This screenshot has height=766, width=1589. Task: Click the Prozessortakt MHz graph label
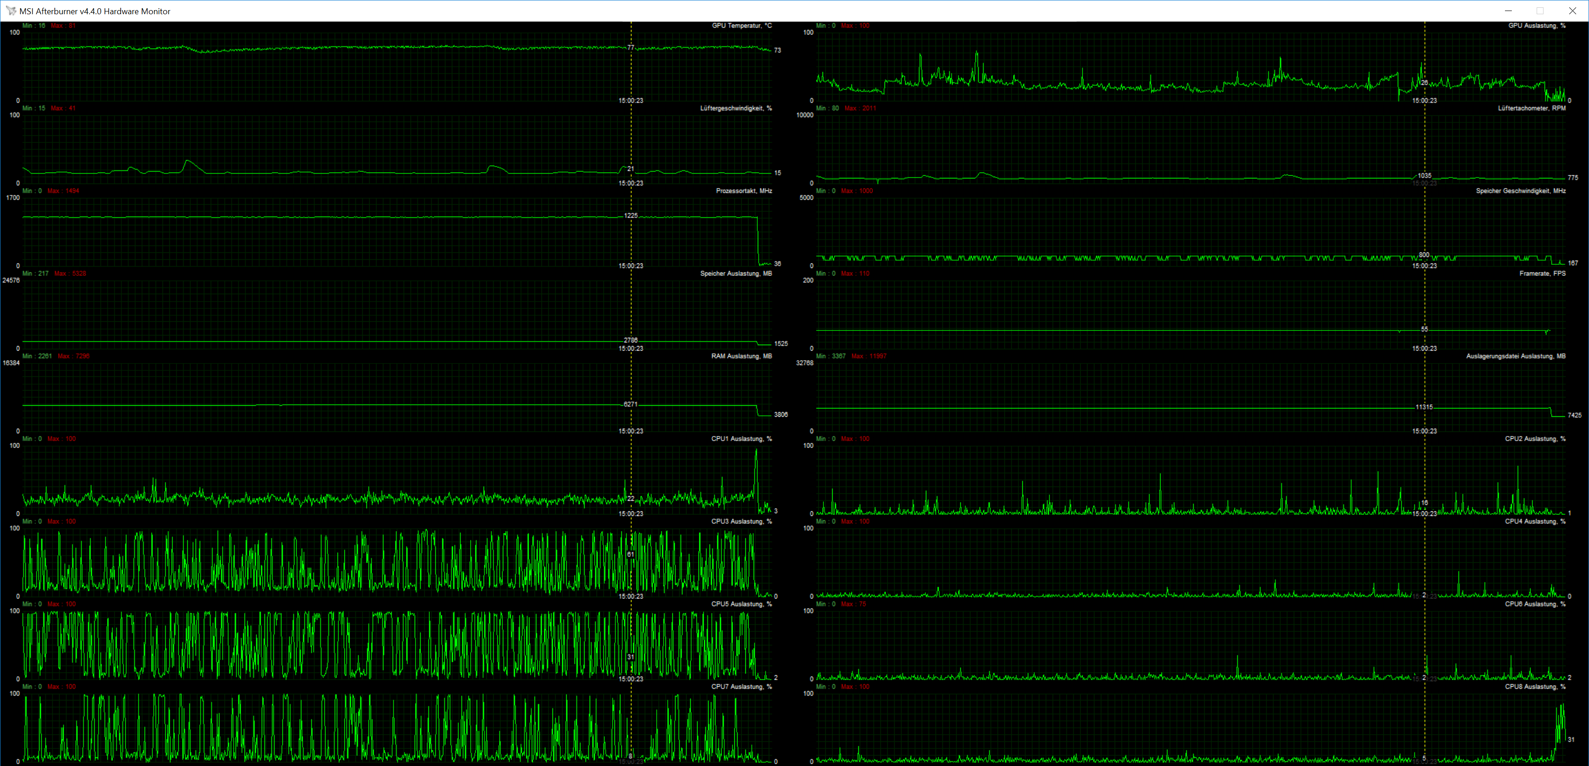(744, 191)
